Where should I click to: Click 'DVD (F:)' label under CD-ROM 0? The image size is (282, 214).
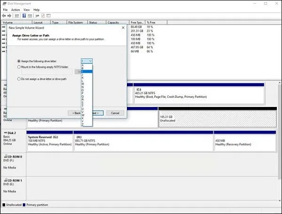(x=8, y=160)
